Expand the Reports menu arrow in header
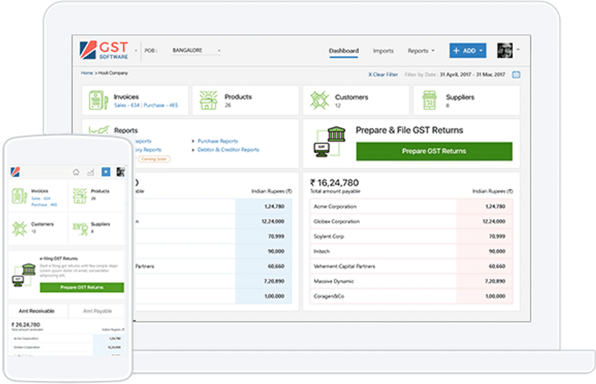Viewport: 596px width, 384px height. tap(433, 51)
